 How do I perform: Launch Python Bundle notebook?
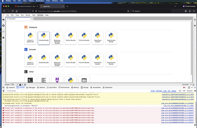[x=71, y=38]
